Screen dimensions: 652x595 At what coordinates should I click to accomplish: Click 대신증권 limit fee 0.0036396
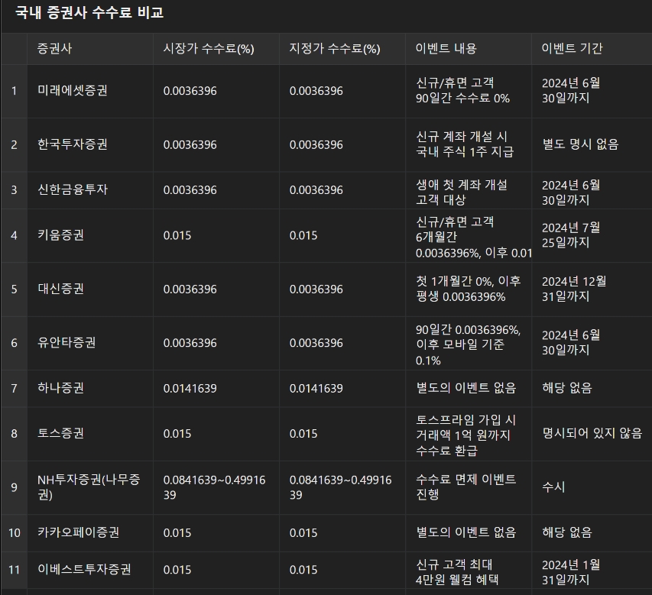342,289
